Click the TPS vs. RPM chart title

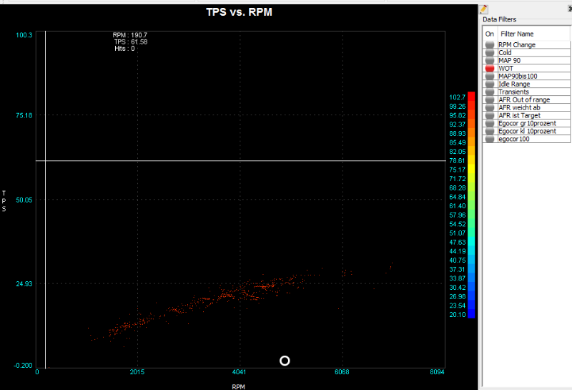239,12
